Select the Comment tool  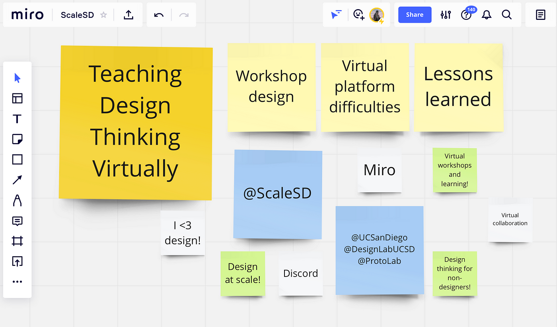[x=17, y=221]
